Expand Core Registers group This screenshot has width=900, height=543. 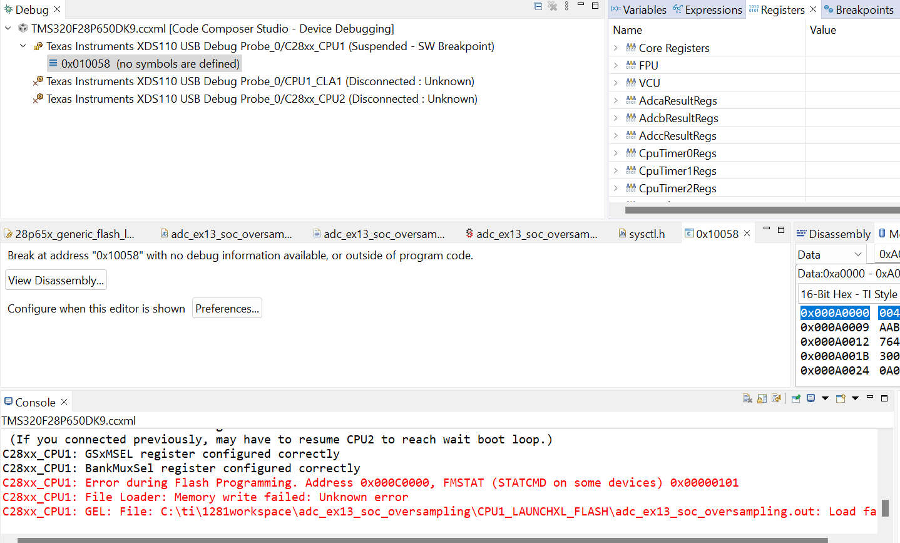616,48
